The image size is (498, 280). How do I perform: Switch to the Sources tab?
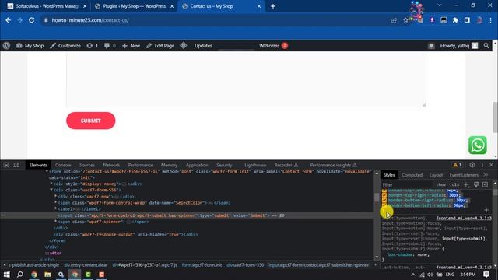point(87,165)
